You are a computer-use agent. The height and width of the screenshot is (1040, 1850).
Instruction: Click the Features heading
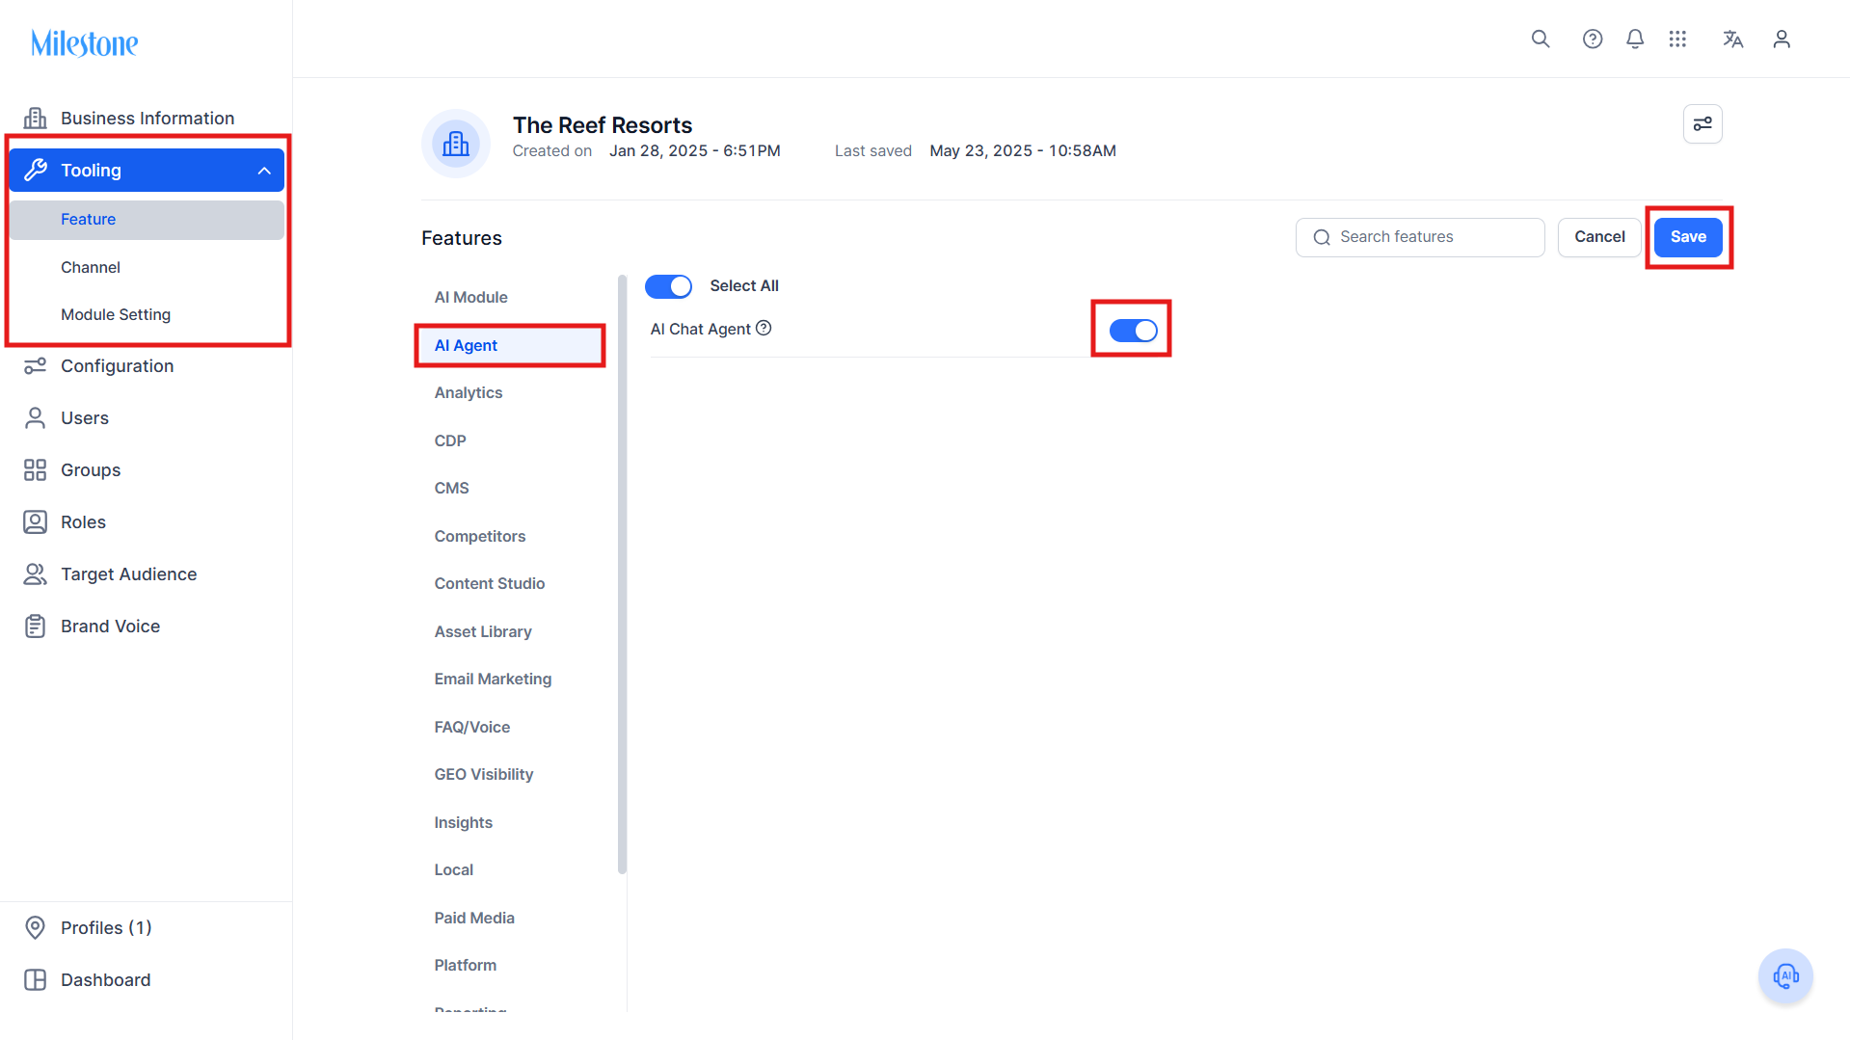coord(462,238)
